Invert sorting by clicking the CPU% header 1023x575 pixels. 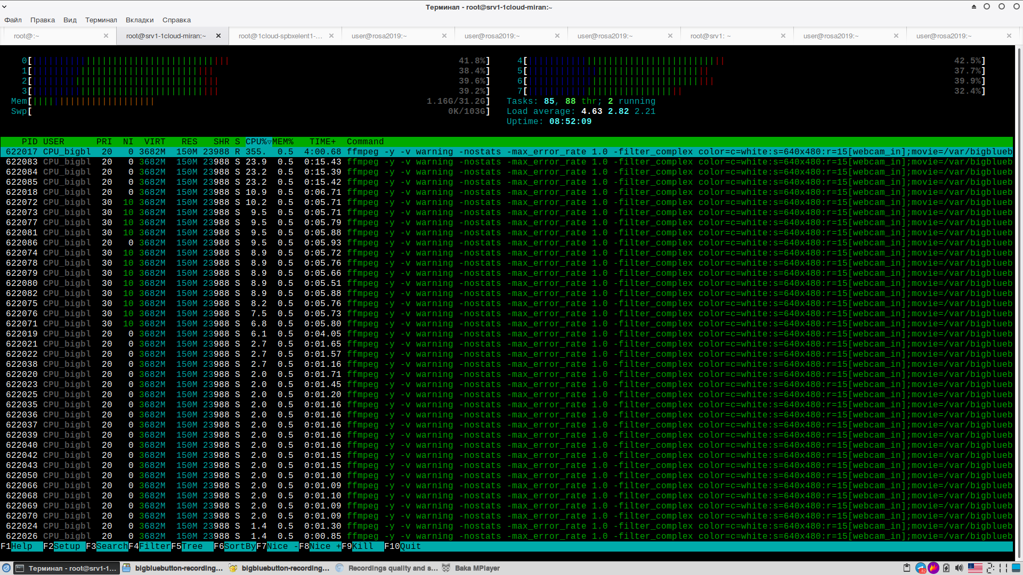point(257,142)
